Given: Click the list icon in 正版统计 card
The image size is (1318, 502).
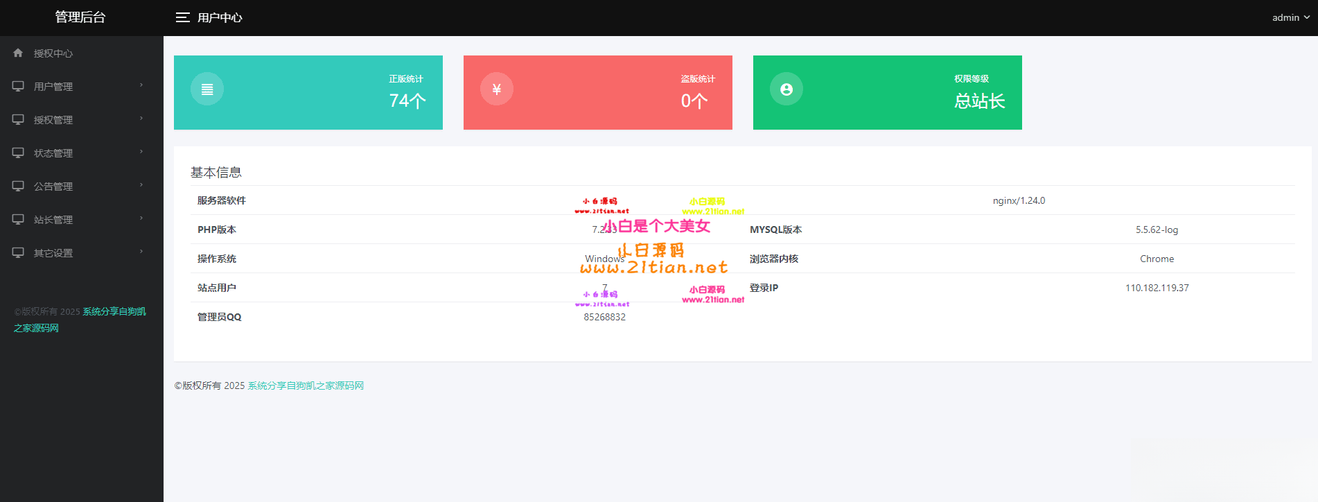Looking at the screenshot, I should pyautogui.click(x=207, y=89).
